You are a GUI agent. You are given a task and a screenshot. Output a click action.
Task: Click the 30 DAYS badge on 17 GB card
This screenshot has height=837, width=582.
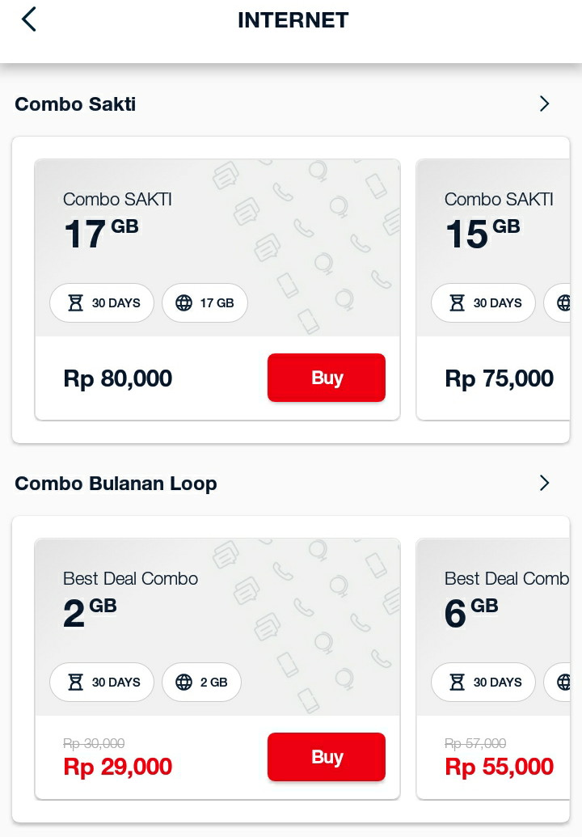pyautogui.click(x=102, y=303)
